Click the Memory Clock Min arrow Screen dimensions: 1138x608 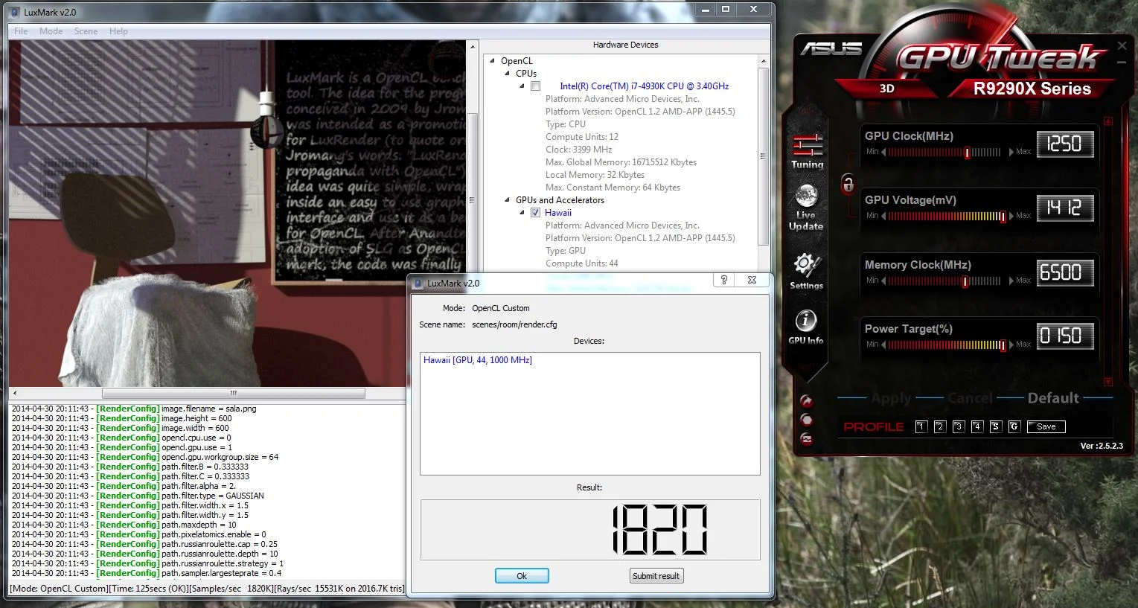[x=883, y=281]
